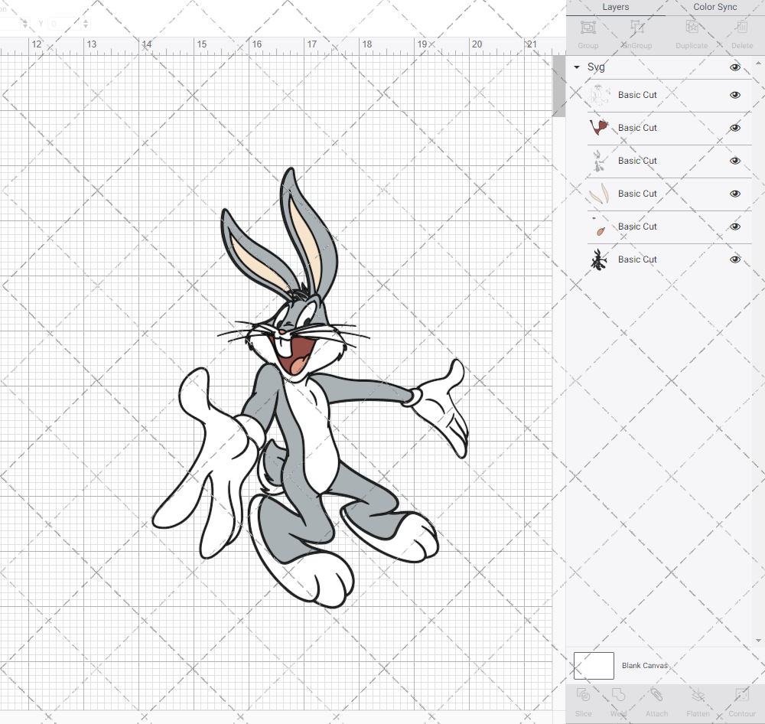
Task: Switch to the Color Sync tab
Action: coord(715,8)
